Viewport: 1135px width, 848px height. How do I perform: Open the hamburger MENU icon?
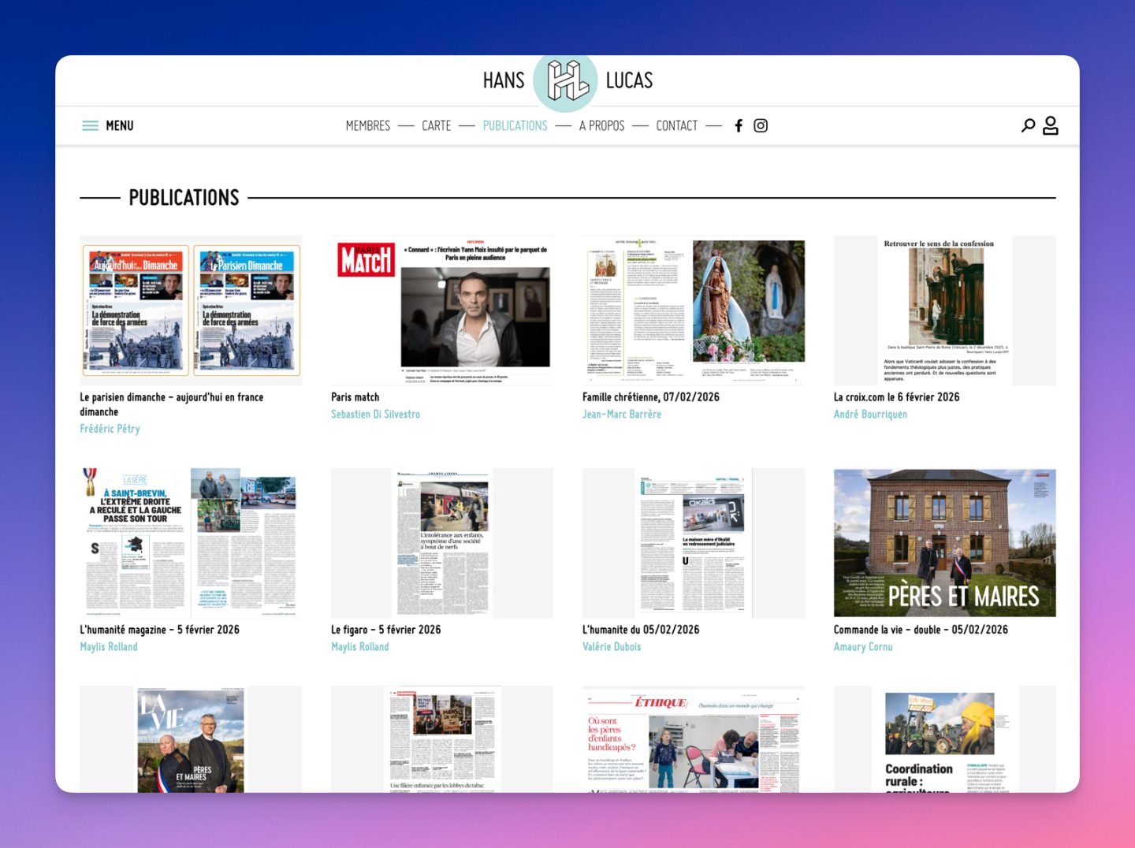click(x=91, y=125)
